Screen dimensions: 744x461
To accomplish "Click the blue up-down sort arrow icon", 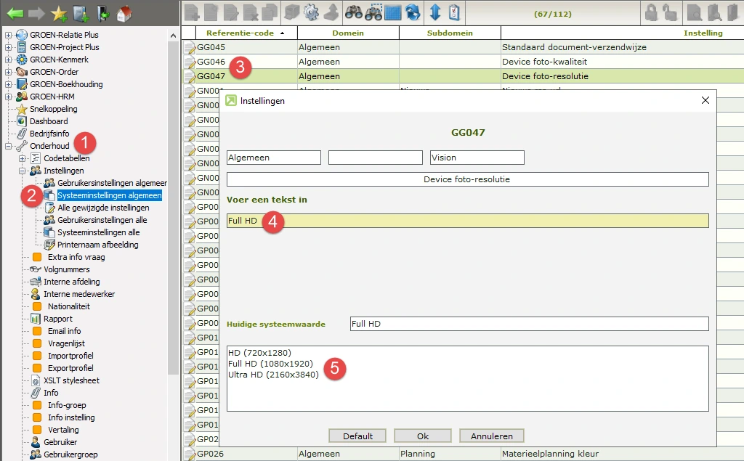I will coord(435,12).
